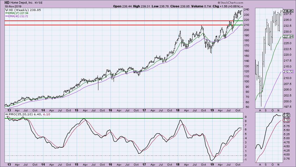Click the '15' year label under PMO panel
The width and height of the screenshot is (296, 167).
76,164
